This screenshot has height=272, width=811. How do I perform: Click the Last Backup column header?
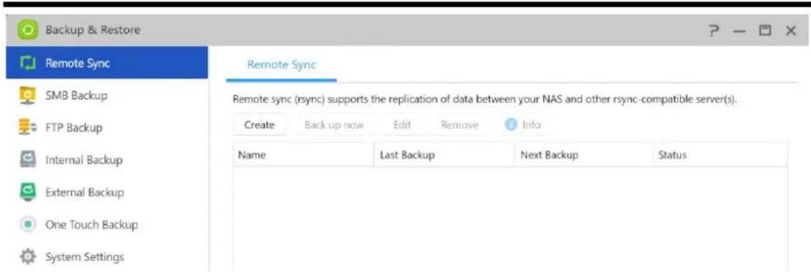tap(407, 155)
